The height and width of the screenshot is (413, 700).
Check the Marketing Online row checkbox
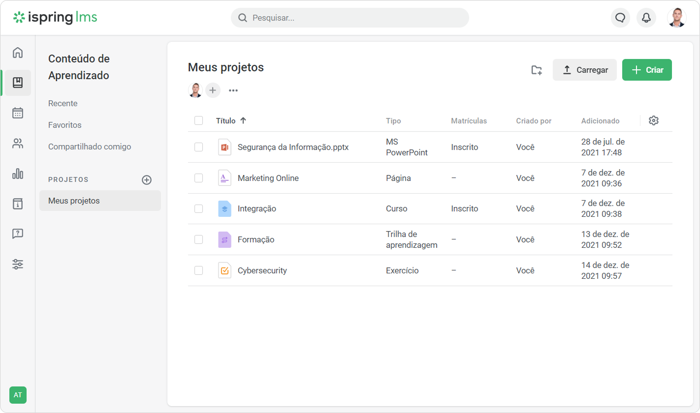coord(198,178)
